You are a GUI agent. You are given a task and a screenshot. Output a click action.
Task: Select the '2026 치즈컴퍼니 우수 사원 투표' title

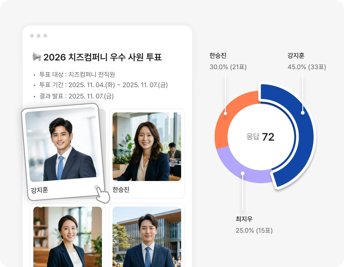(x=103, y=57)
